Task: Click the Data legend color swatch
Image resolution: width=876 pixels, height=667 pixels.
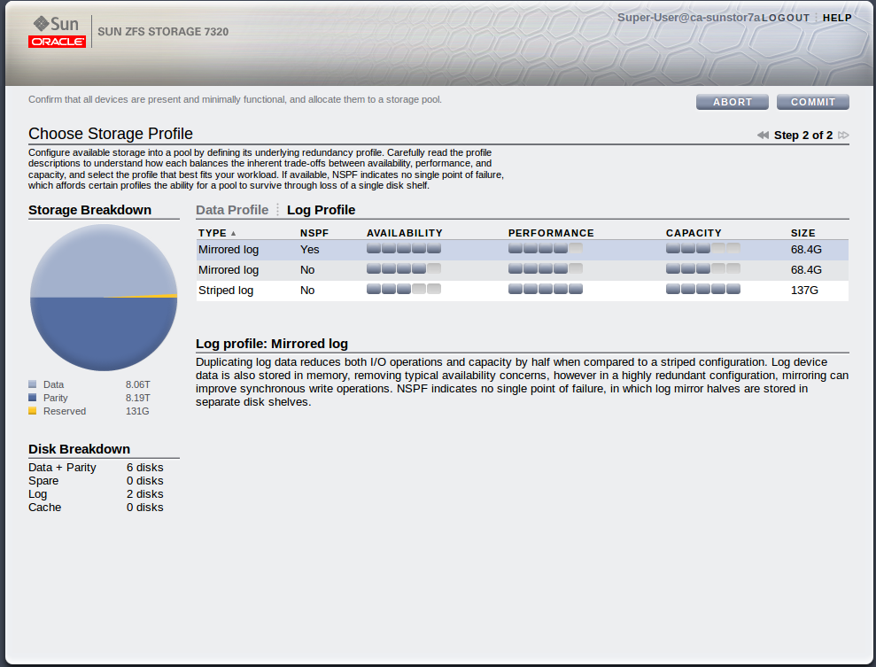Action: pos(33,384)
